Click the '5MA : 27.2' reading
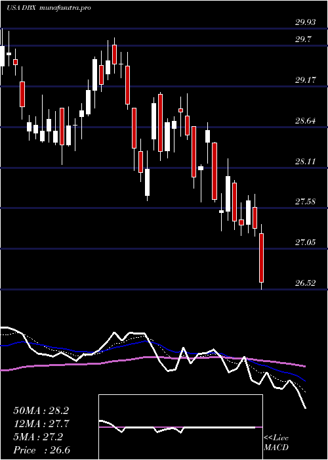 (x=38, y=437)
